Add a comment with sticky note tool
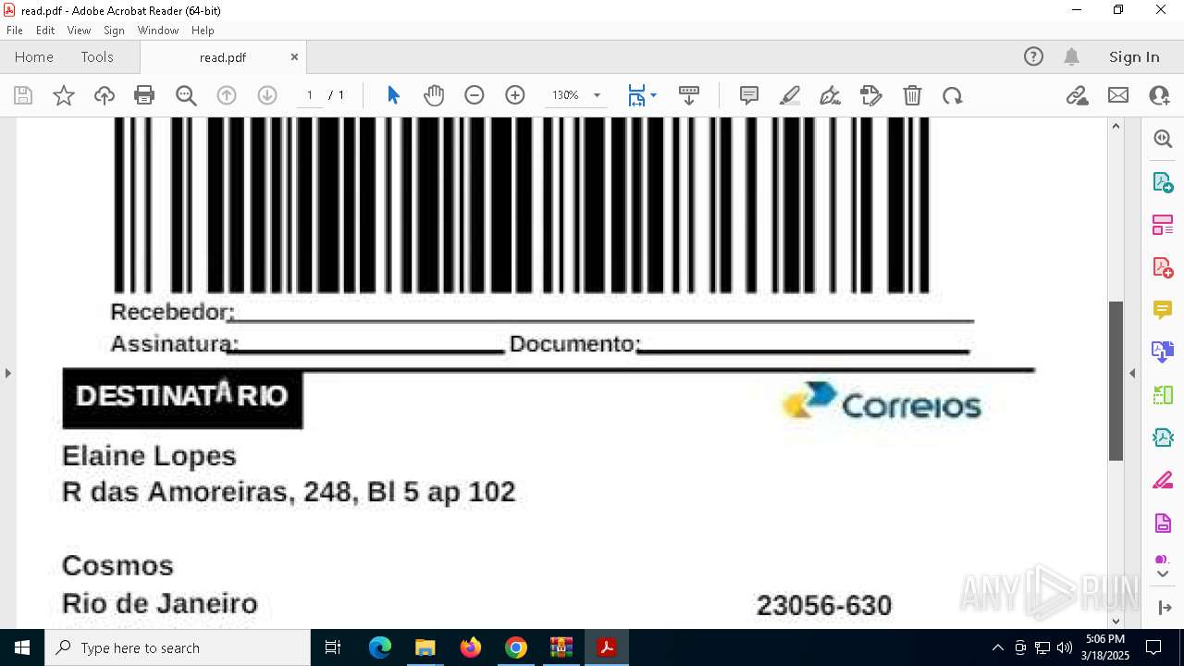Image resolution: width=1184 pixels, height=666 pixels. click(x=749, y=95)
